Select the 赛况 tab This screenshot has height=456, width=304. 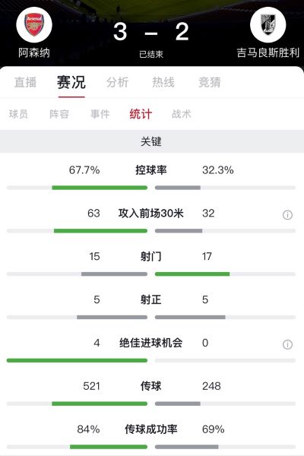point(71,82)
